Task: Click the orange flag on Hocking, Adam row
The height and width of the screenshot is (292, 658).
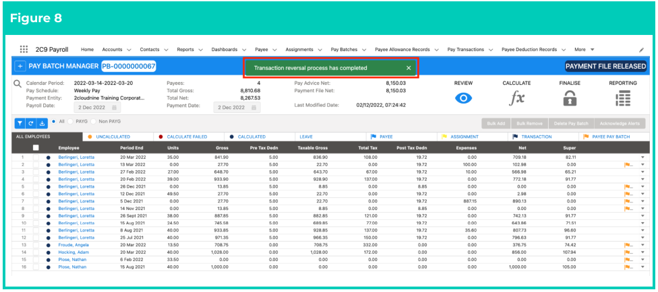Action: coord(628,252)
